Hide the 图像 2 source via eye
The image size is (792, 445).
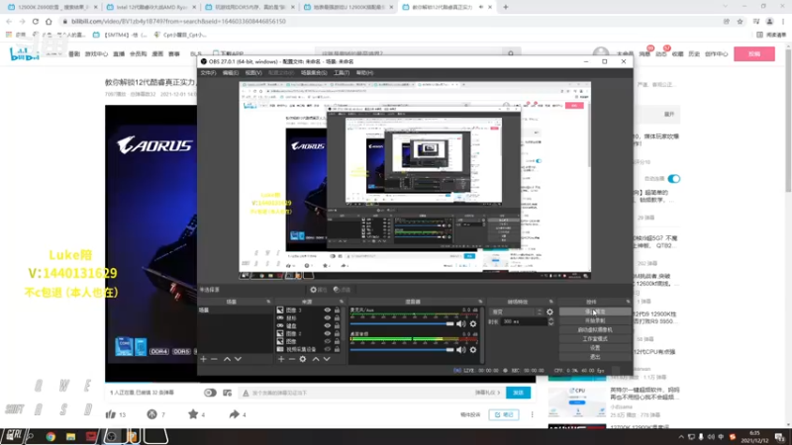(x=328, y=333)
